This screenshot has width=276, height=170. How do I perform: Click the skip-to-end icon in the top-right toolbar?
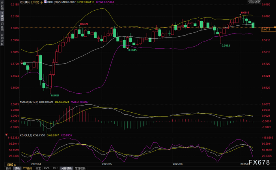click(x=259, y=2)
